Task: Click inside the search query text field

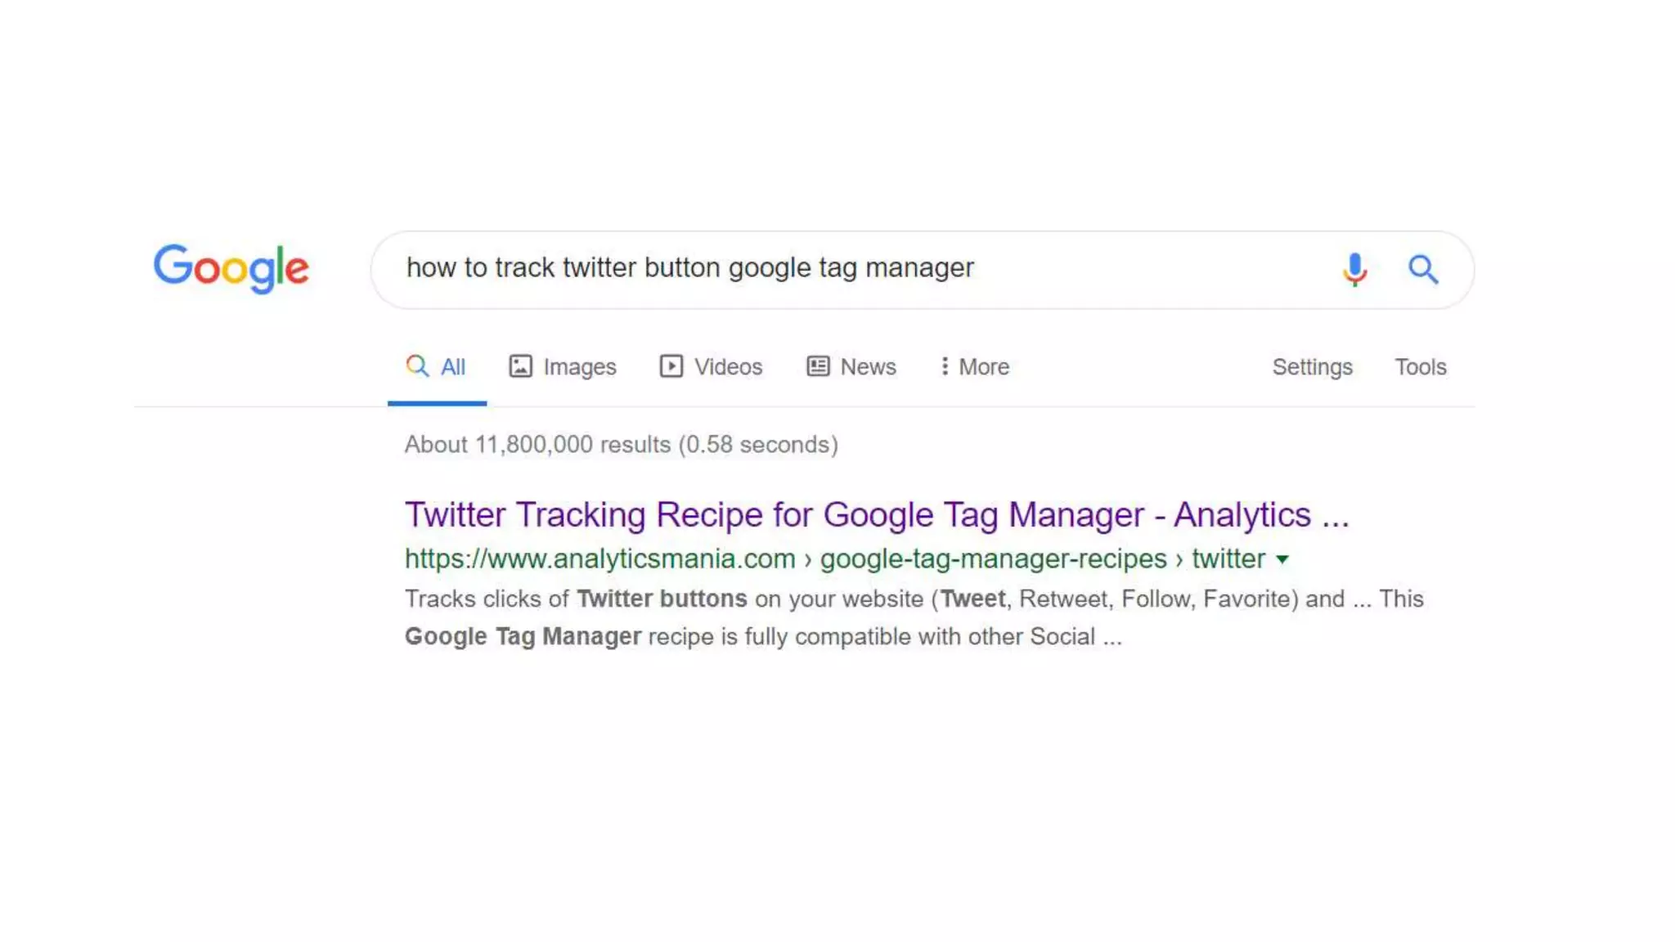Action: coord(818,268)
